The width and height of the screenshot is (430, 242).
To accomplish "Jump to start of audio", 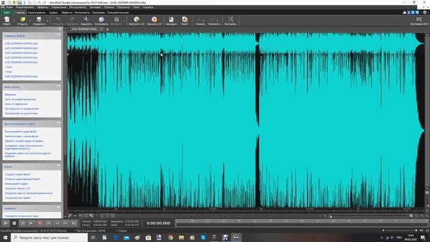I will 48,223.
